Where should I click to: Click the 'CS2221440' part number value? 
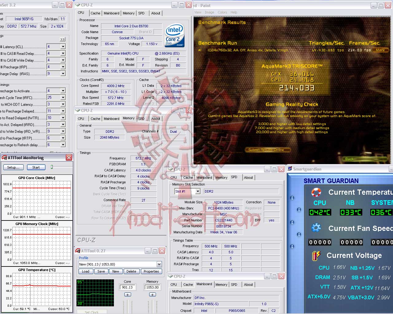[x=224, y=220]
